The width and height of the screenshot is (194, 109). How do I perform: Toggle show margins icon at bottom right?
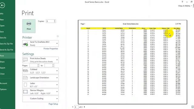click(192, 107)
